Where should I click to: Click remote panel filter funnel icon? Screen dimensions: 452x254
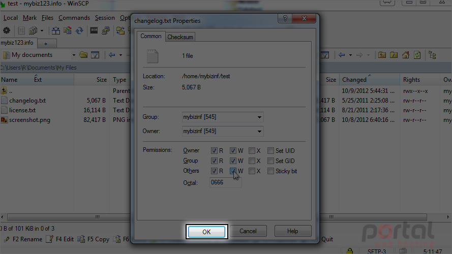coord(325,55)
